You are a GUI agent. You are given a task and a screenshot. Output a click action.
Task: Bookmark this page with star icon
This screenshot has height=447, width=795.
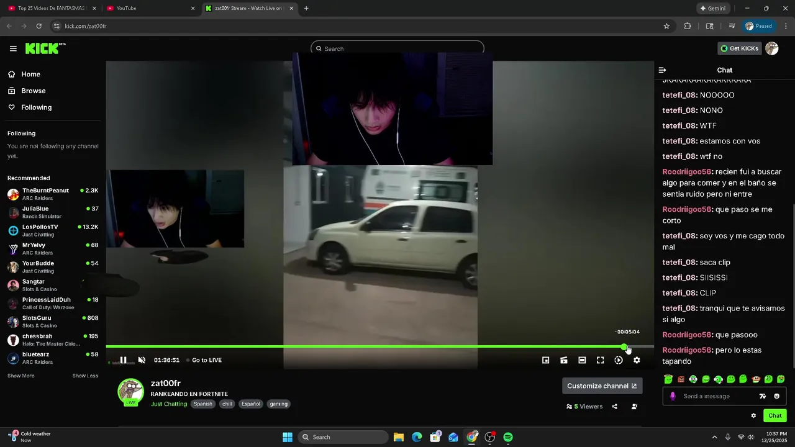666,26
